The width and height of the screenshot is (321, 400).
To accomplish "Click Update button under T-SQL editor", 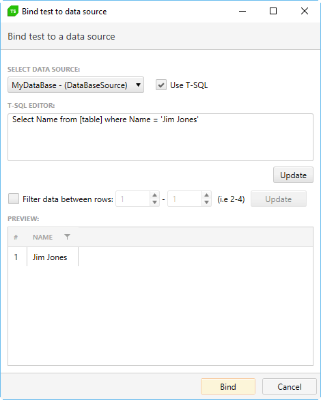I will click(293, 175).
